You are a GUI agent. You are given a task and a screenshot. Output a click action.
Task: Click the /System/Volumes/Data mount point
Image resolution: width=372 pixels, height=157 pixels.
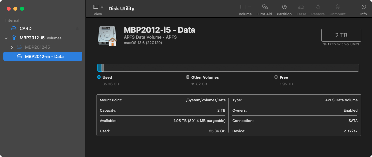[206, 100]
